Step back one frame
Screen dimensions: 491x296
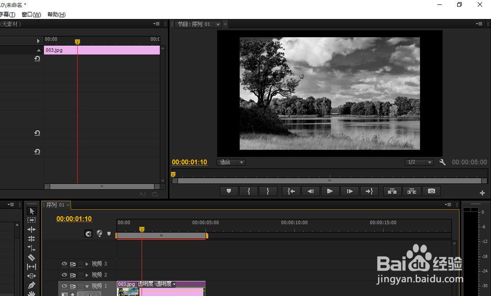pyautogui.click(x=310, y=191)
